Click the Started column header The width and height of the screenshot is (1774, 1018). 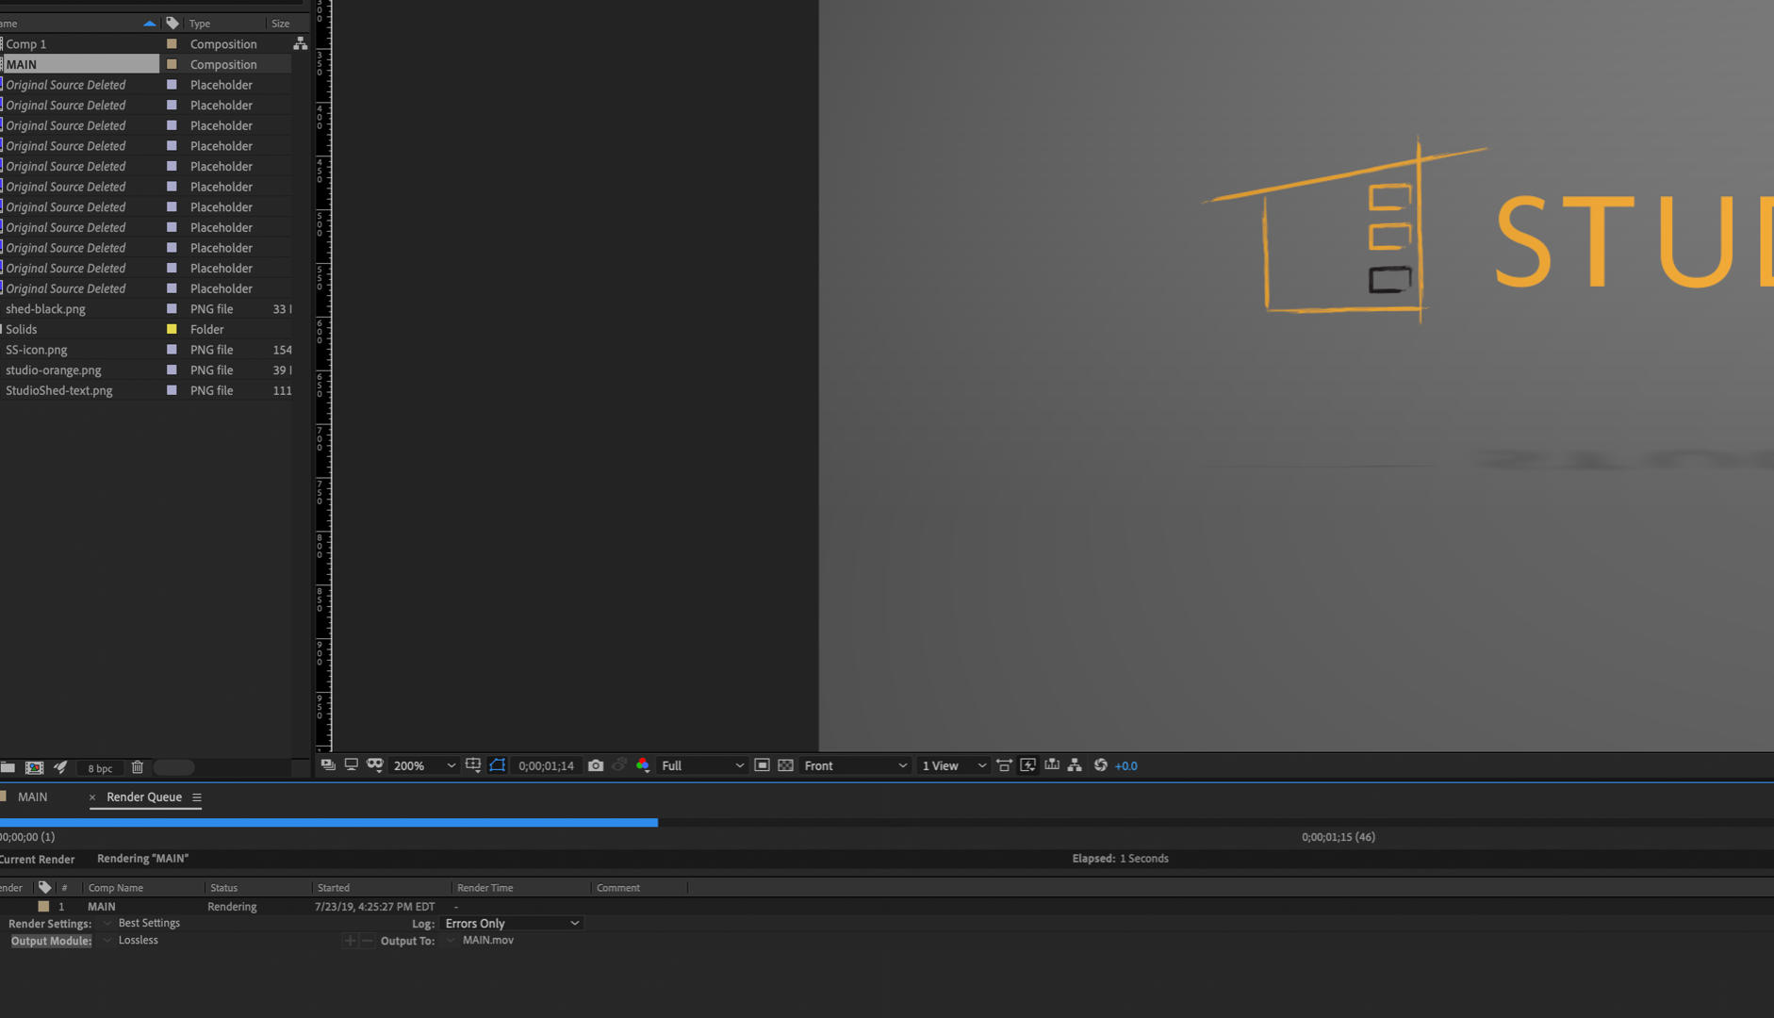point(334,888)
